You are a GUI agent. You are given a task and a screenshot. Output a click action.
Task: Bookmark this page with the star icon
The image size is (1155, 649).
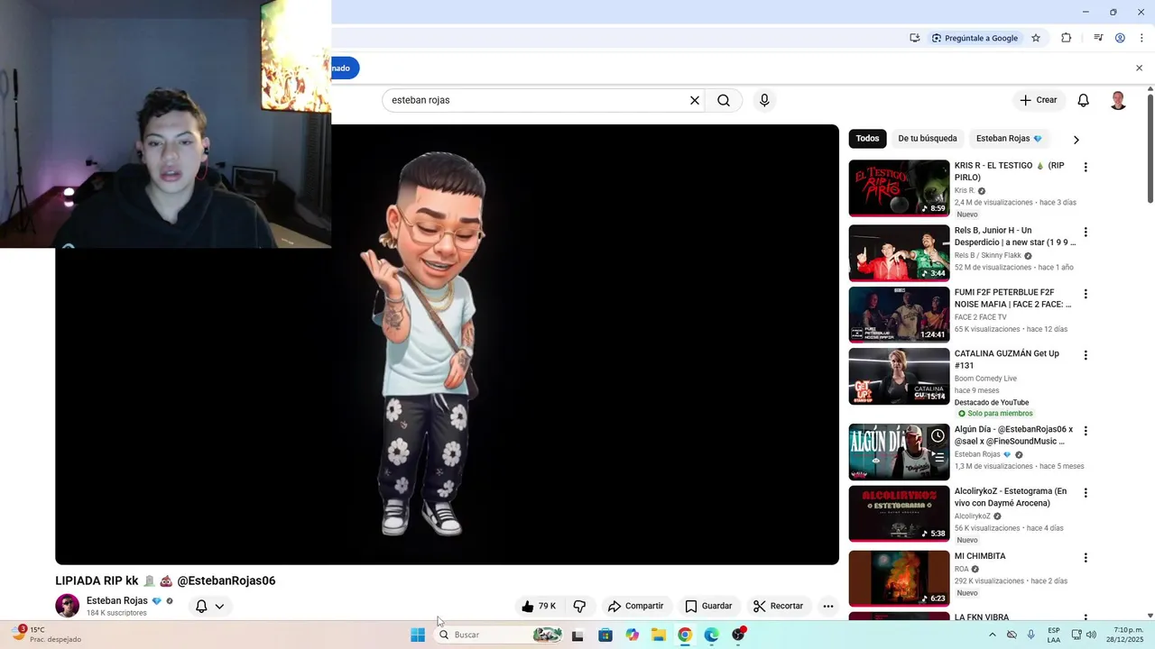pos(1036,38)
